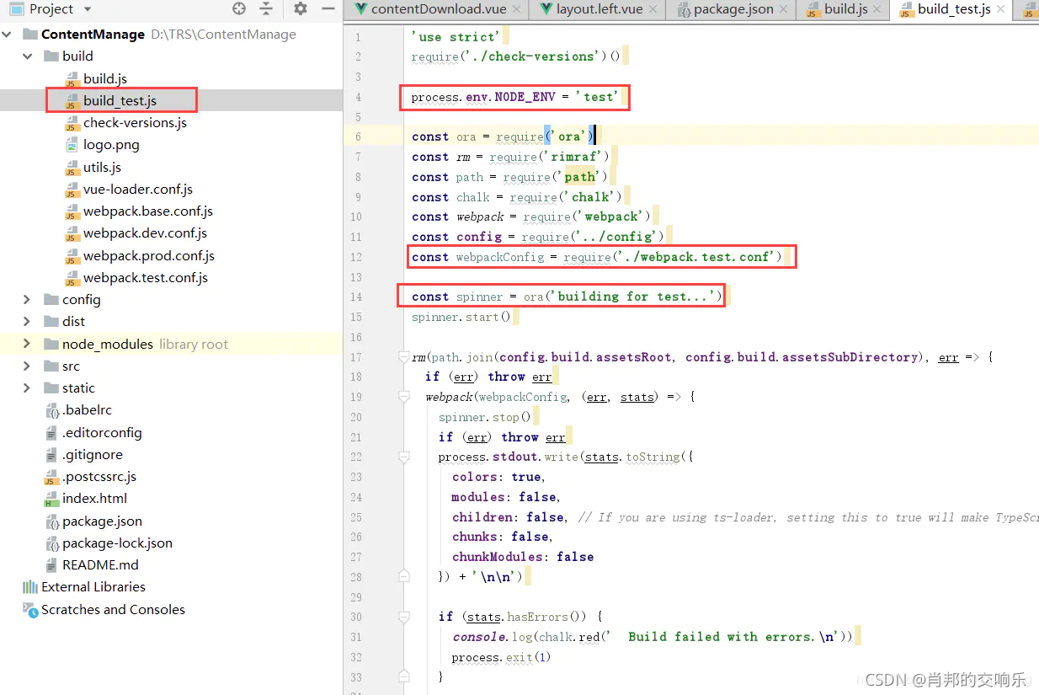Click the build folder icon
The width and height of the screenshot is (1039, 695).
pos(51,56)
